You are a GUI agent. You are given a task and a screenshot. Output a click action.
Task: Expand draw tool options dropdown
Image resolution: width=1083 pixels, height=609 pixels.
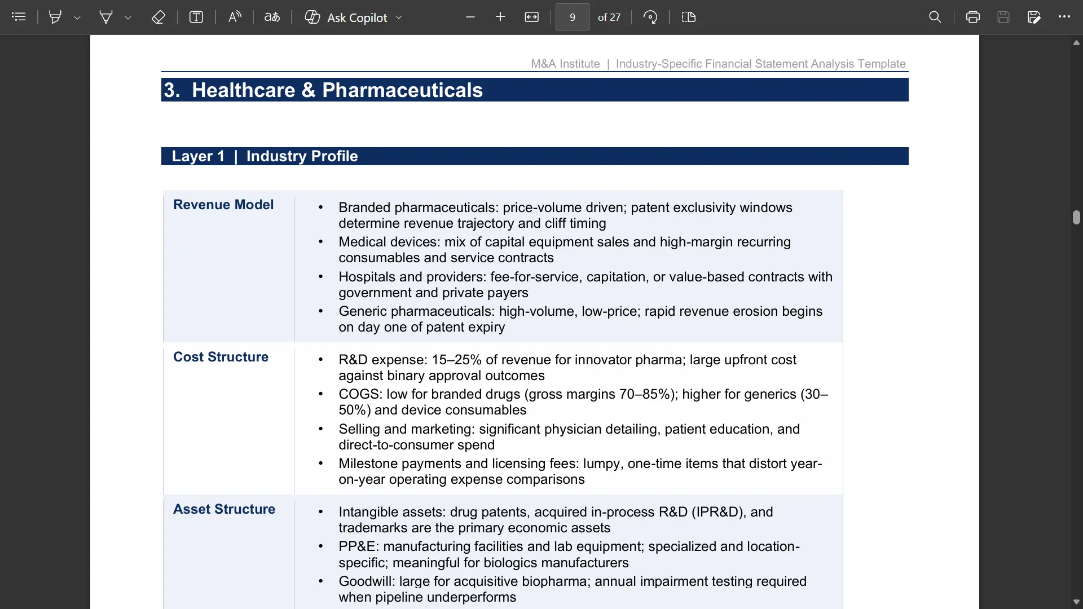point(128,17)
